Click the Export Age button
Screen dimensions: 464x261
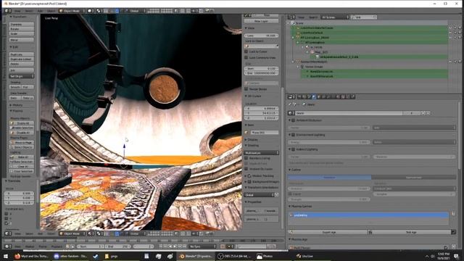pyautogui.click(x=328, y=232)
